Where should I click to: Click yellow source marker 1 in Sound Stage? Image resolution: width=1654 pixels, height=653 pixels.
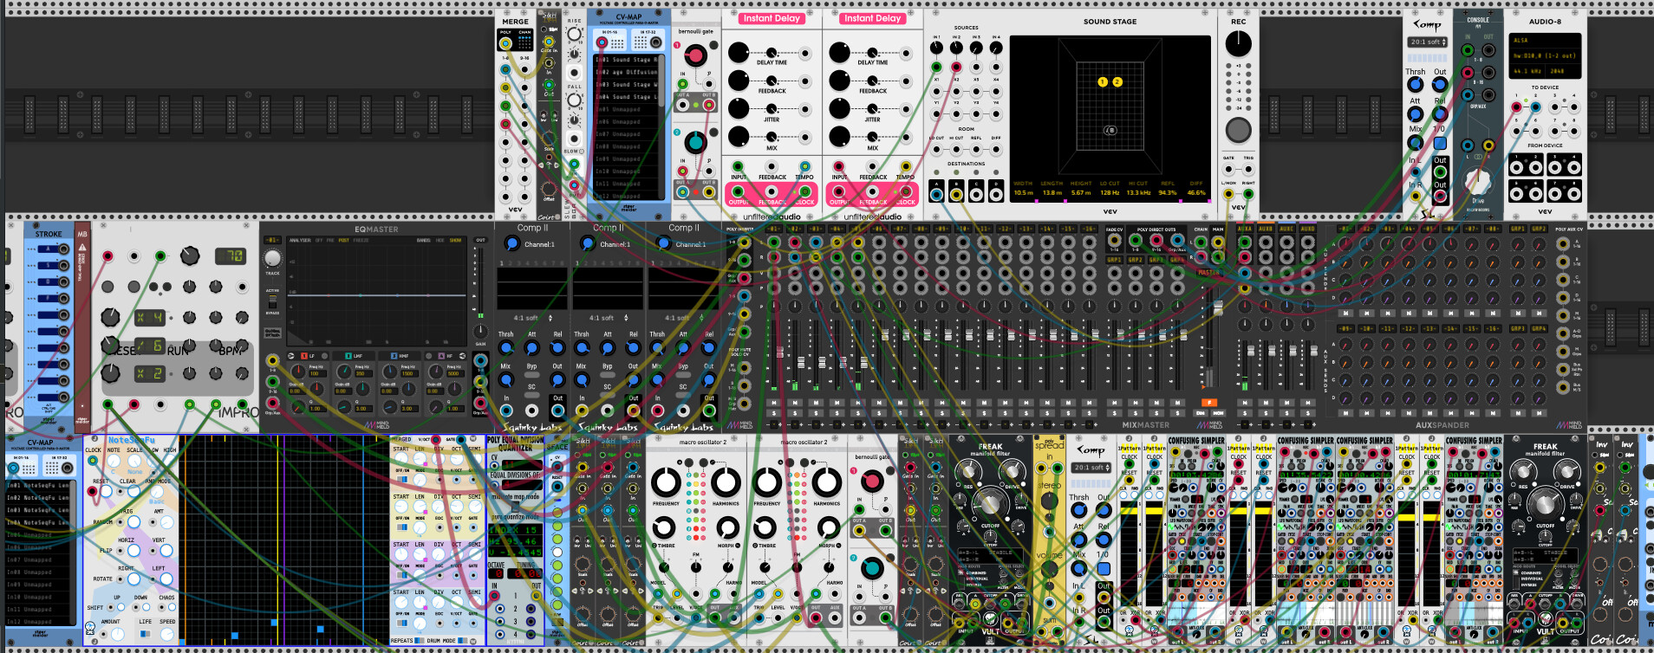pyautogui.click(x=1103, y=82)
